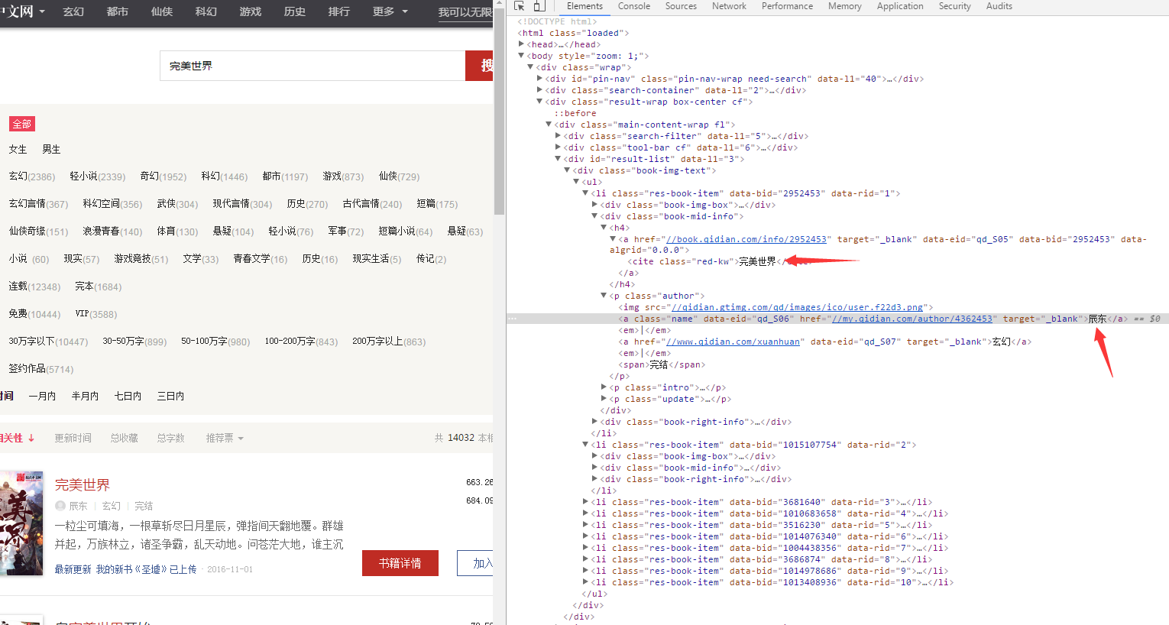
Task: Open the 科幻 navigation menu item
Action: (206, 12)
